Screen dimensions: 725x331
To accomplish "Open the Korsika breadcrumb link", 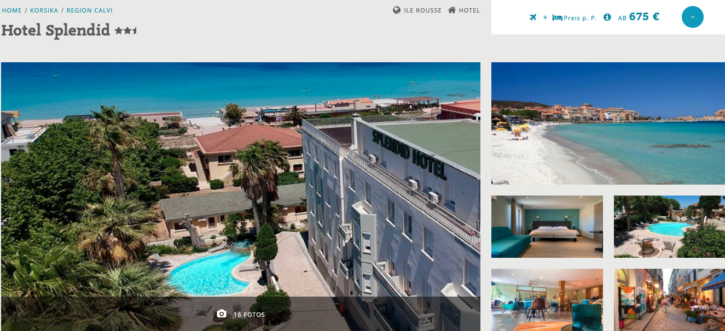I will click(x=44, y=10).
